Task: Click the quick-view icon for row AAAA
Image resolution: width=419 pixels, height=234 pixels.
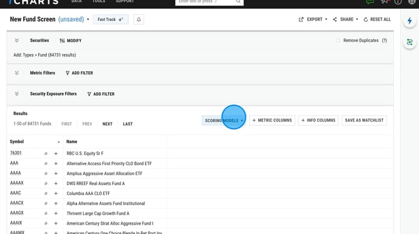Action: [x=46, y=173]
